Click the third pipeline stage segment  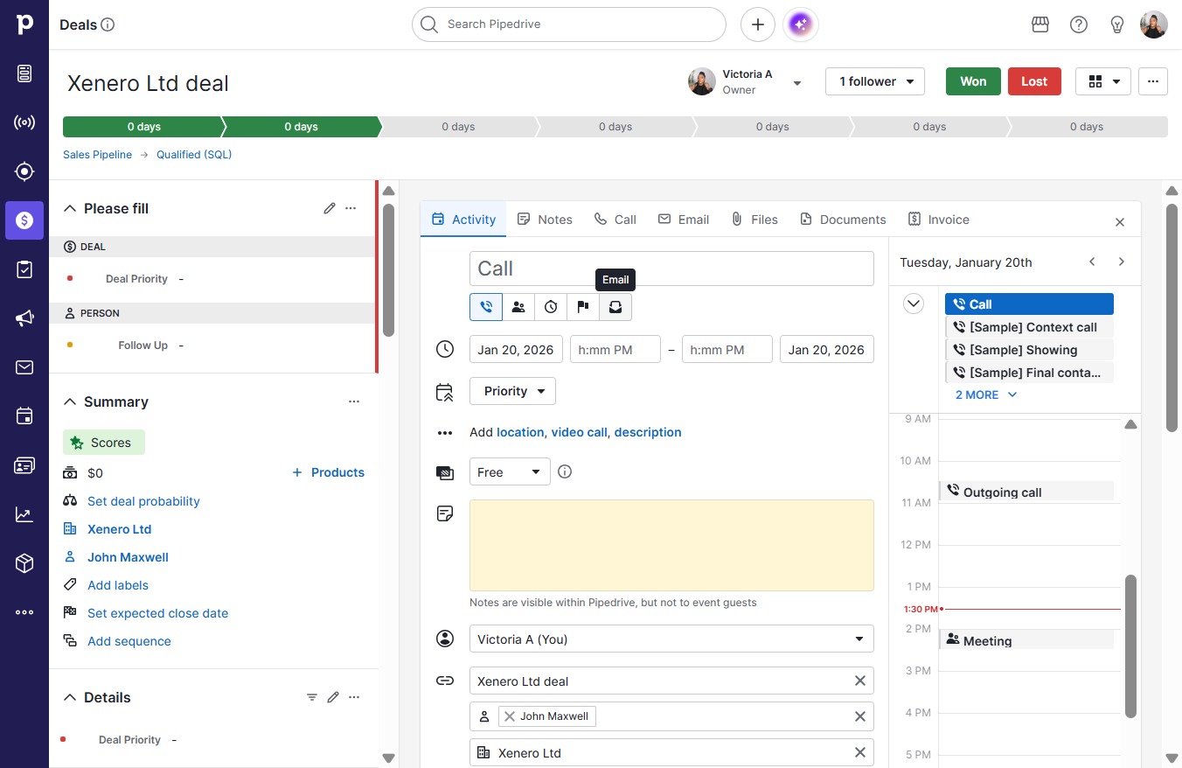[x=458, y=127]
